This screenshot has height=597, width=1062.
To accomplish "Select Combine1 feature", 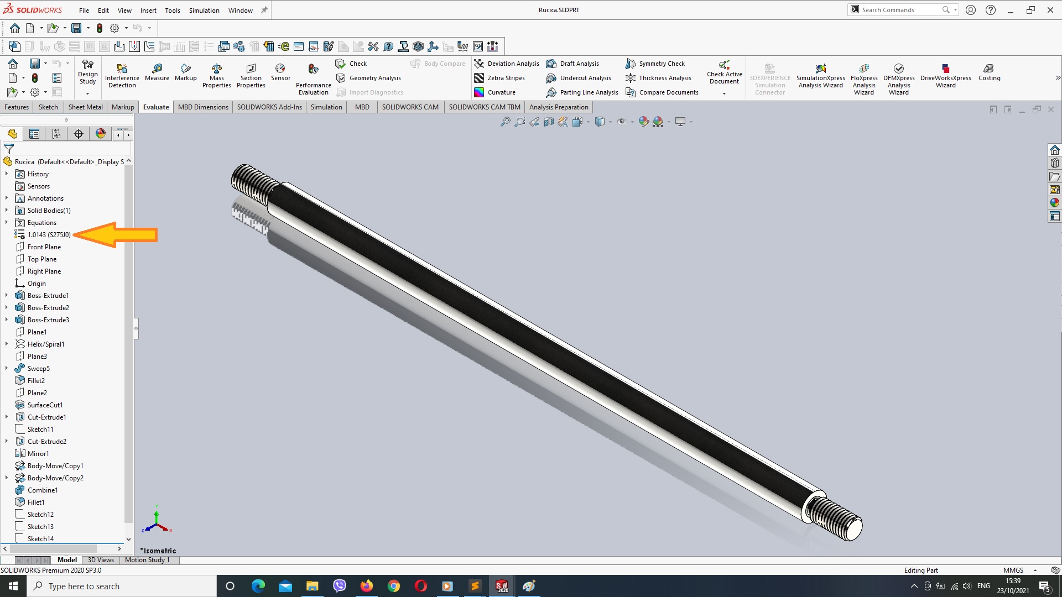I will (37, 490).
